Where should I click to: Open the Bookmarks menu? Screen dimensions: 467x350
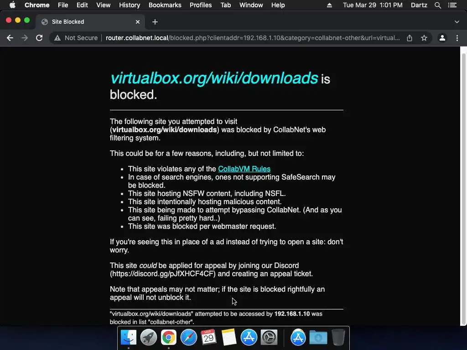[165, 5]
